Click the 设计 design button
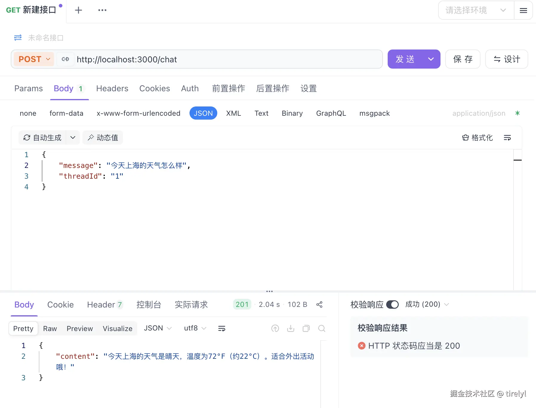Image resolution: width=536 pixels, height=408 pixels. click(x=507, y=59)
